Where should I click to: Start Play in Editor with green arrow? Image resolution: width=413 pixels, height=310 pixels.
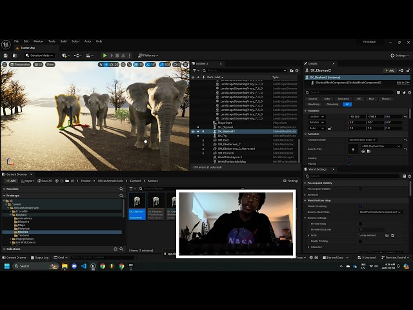coord(105,56)
